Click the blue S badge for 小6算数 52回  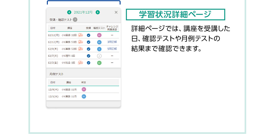(x=99, y=49)
